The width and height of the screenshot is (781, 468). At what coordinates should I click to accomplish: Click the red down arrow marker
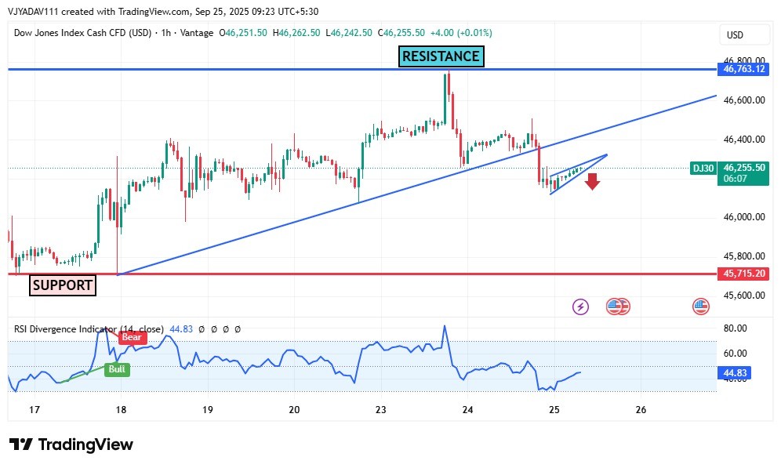click(592, 181)
